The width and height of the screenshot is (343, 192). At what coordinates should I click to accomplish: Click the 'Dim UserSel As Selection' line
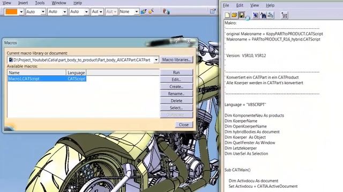(x=246, y=154)
